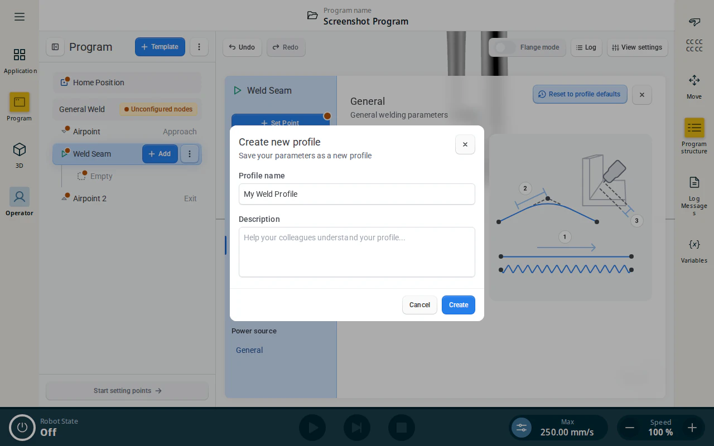Open the Move panel
This screenshot has height=446, width=714.
pos(694,86)
